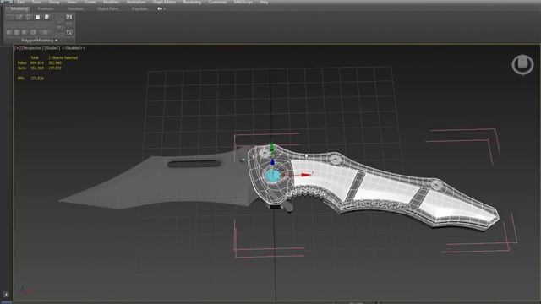Viewport: 541px width, 304px height.
Task: Click the bottom-right icon in Polygon Modeling panel
Action: click(69, 32)
